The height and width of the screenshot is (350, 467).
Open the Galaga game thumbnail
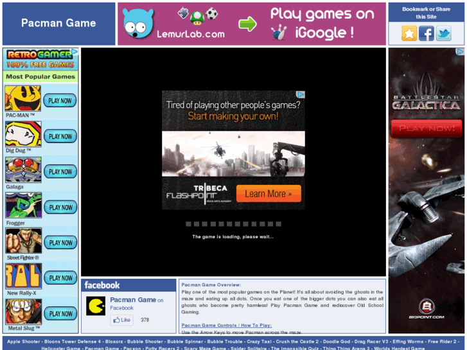23,170
